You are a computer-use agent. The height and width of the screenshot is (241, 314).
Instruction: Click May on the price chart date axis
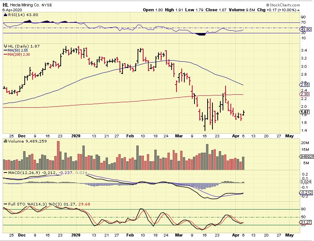coord(289,136)
